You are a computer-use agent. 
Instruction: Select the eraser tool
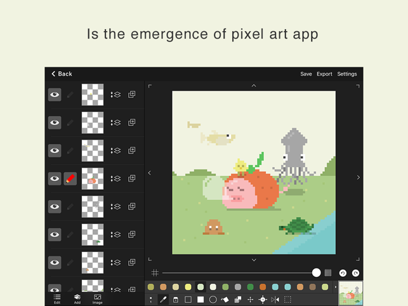[x=176, y=300]
